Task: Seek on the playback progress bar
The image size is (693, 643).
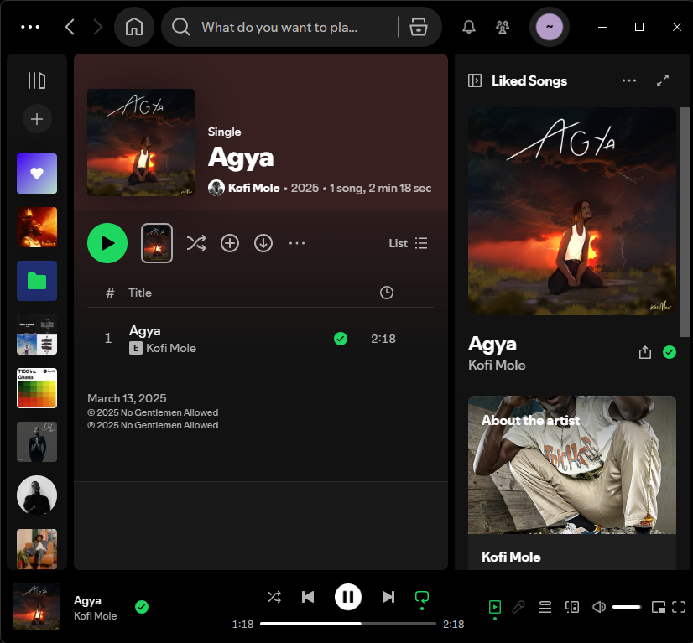Action: point(348,624)
